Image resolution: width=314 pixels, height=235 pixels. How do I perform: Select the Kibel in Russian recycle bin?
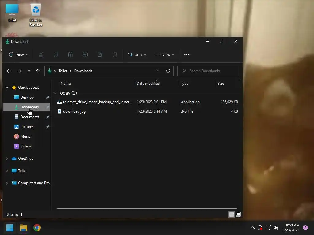(36, 15)
